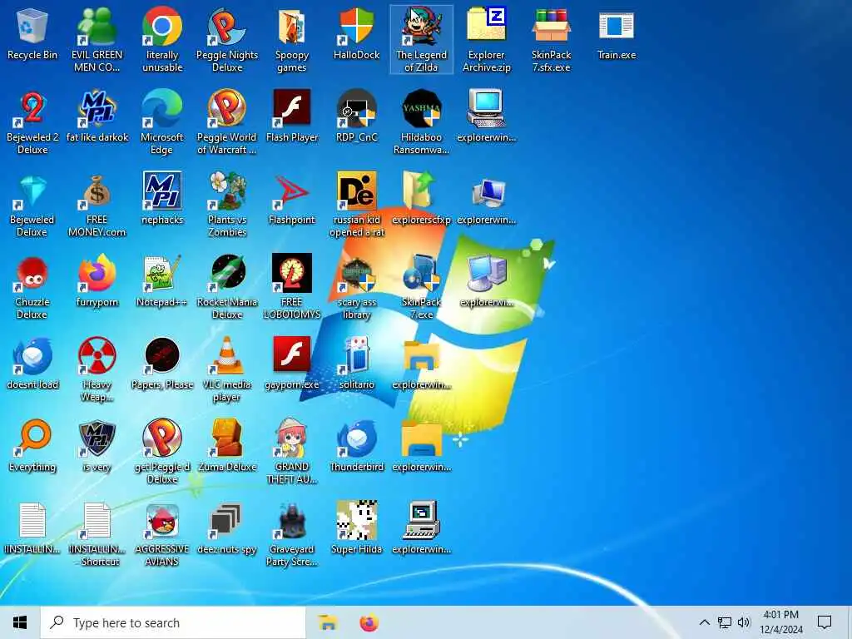Select the IINSTALLIN... Shortcut document icon
This screenshot has height=639, width=852.
tap(97, 521)
